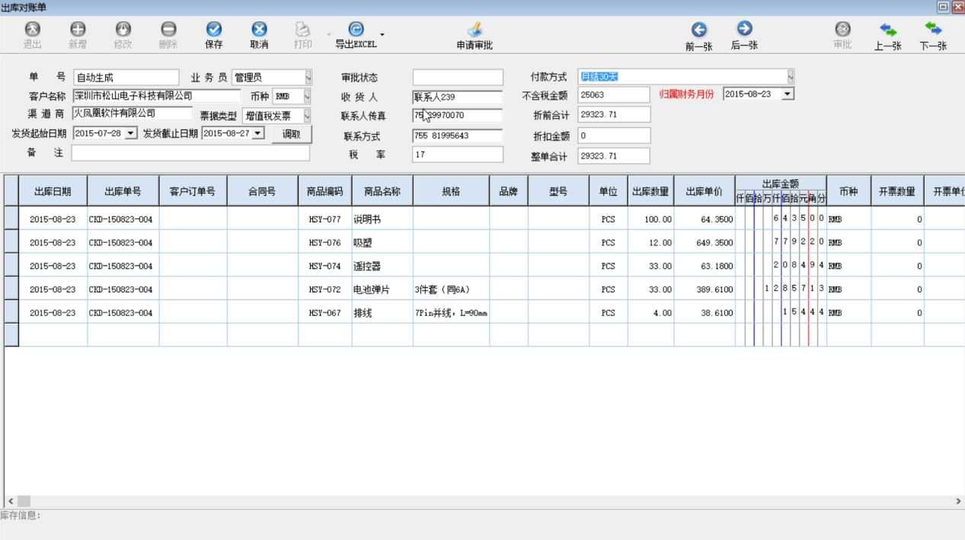965x540 pixels.
Task: Export to Excel with 导出EXCEL icon
Action: point(356,29)
